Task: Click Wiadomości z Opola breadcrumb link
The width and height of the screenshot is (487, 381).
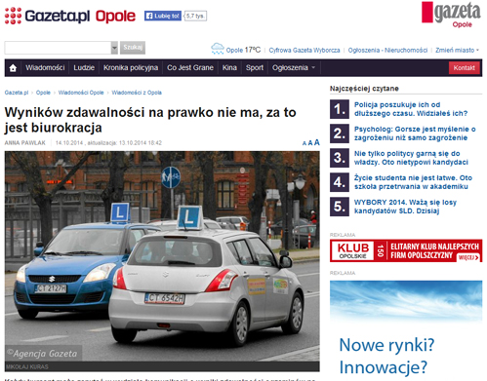Action: [x=137, y=93]
